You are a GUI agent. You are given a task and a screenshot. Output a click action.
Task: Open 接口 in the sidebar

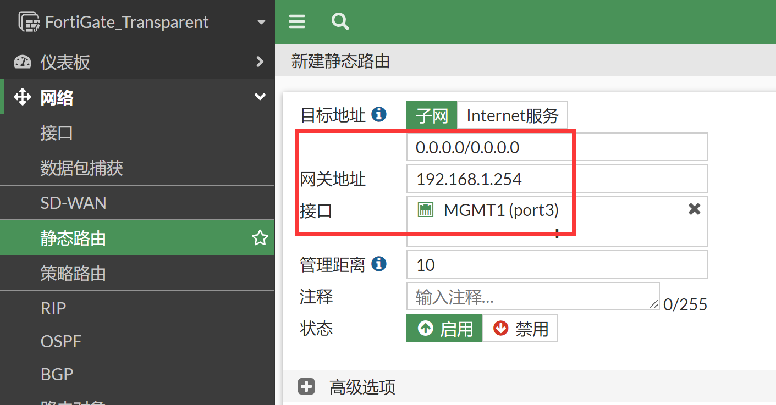coord(57,134)
